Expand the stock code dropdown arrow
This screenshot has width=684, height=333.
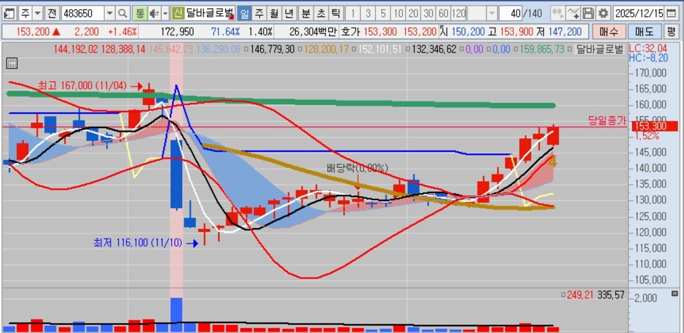[x=109, y=13]
